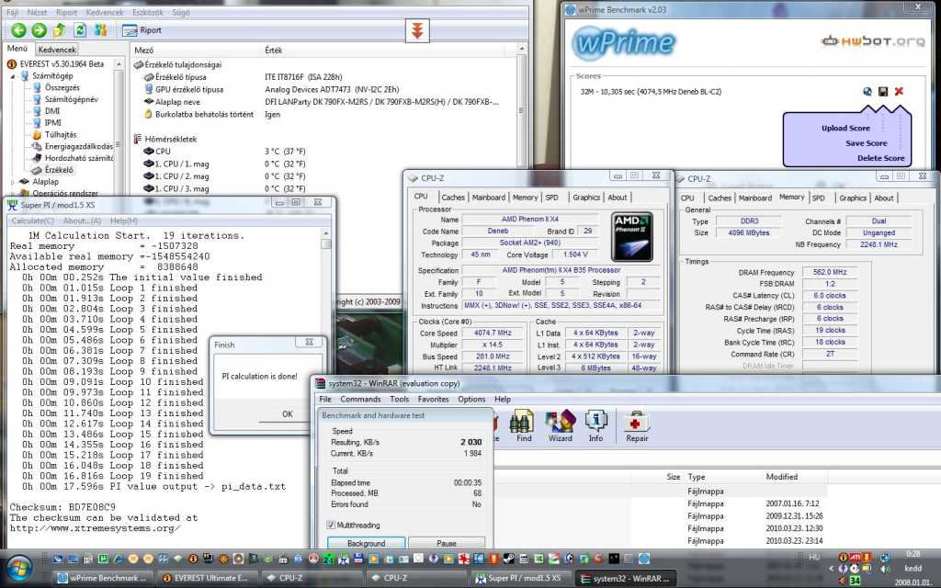Switch to EVEREST Ultimate taskbar button
Image resolution: width=941 pixels, height=588 pixels.
(x=205, y=579)
